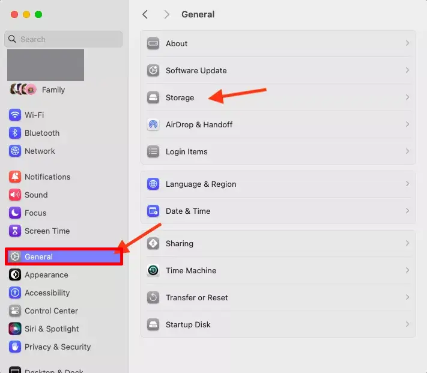Click in the Search field

(x=63, y=39)
